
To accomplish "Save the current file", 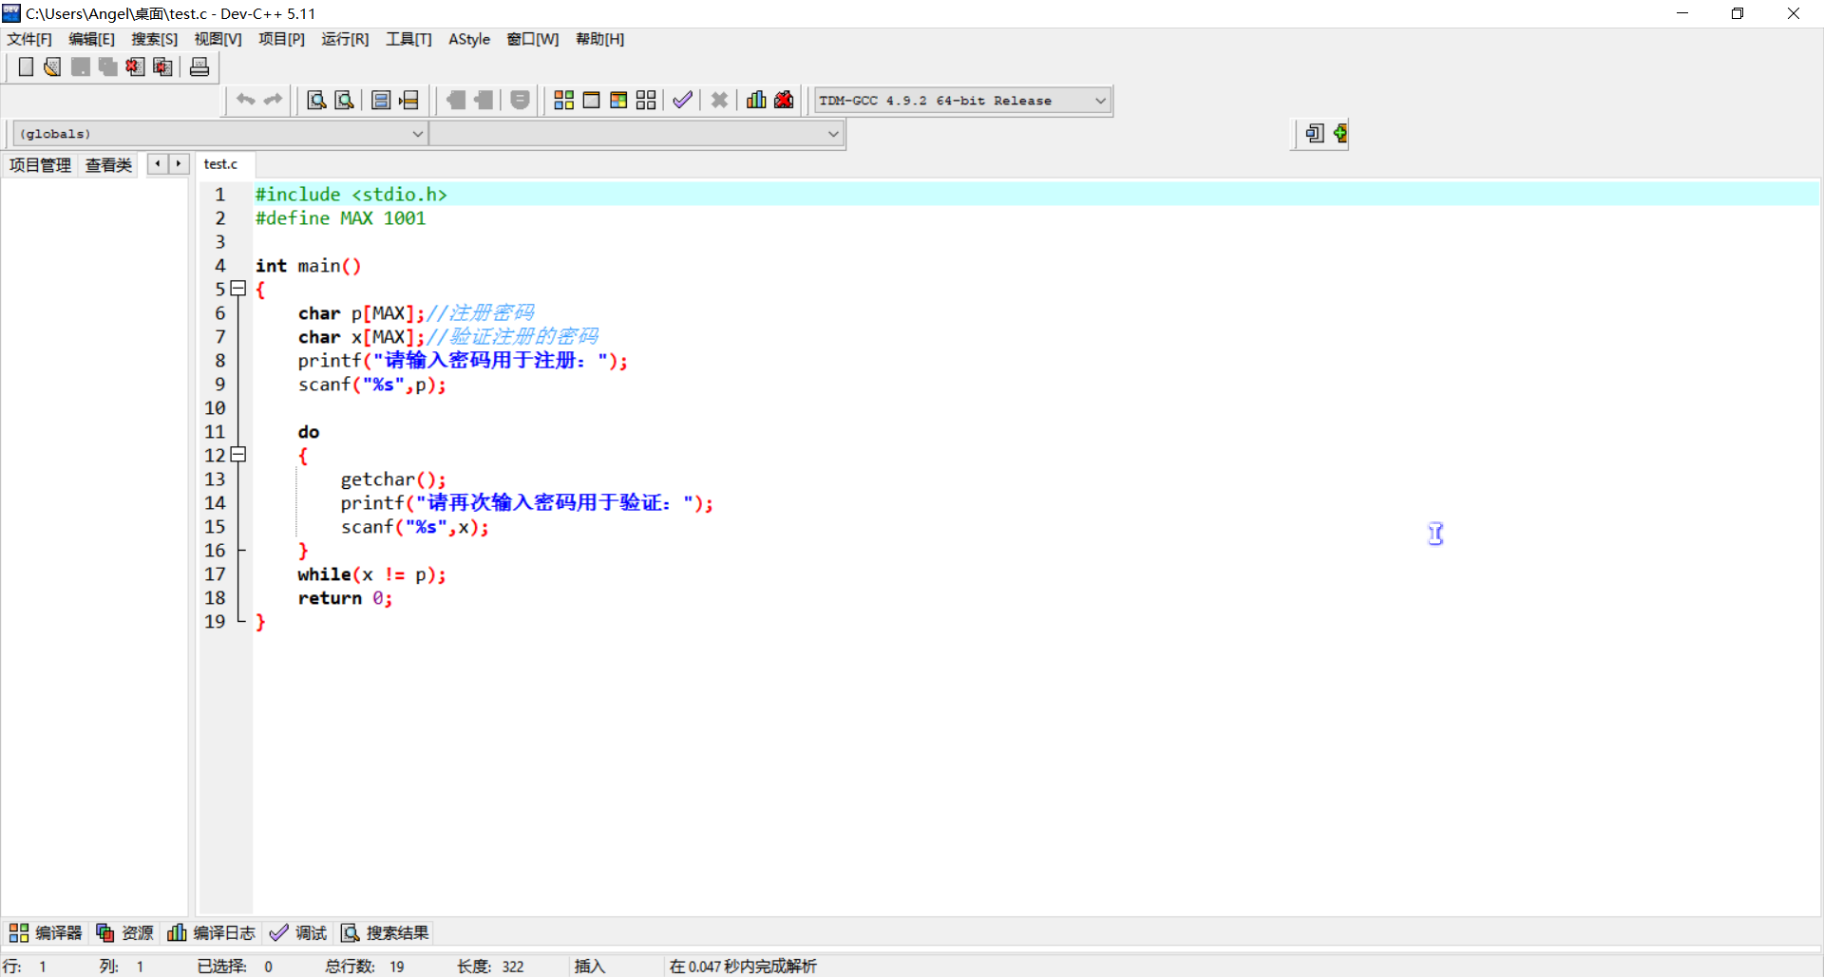I will [x=81, y=66].
